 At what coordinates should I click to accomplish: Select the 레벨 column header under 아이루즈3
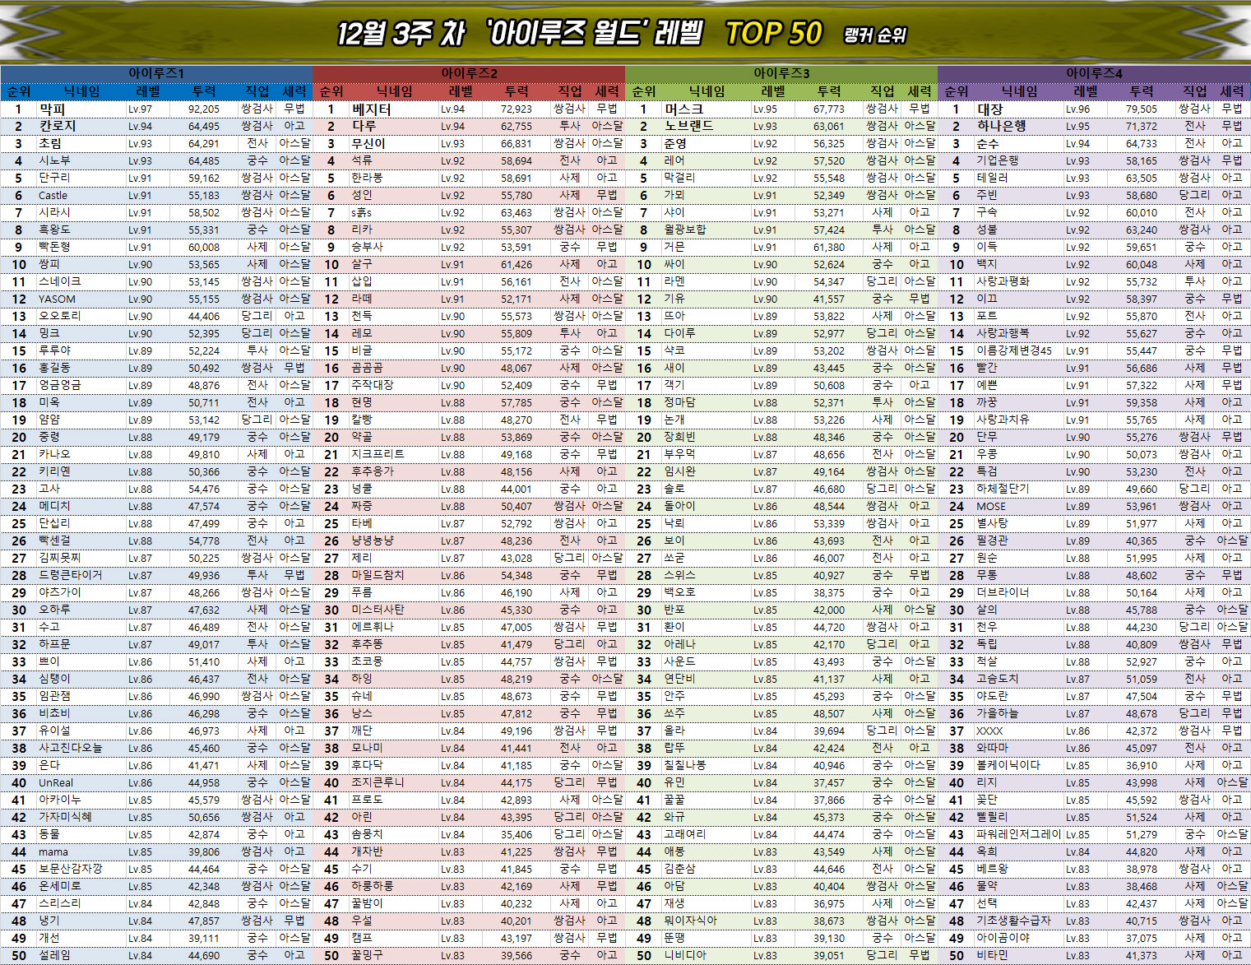click(773, 91)
